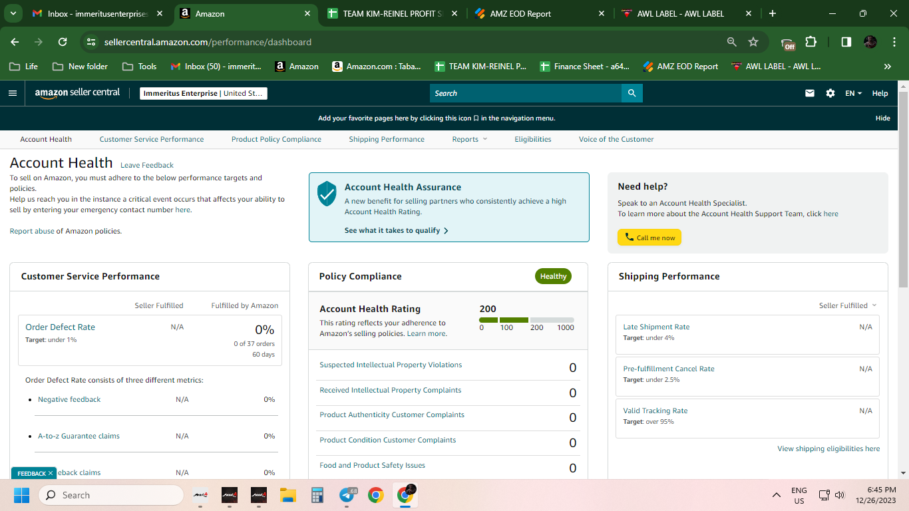Open the Seller Fulfilled shipping dropdown

pos(848,305)
